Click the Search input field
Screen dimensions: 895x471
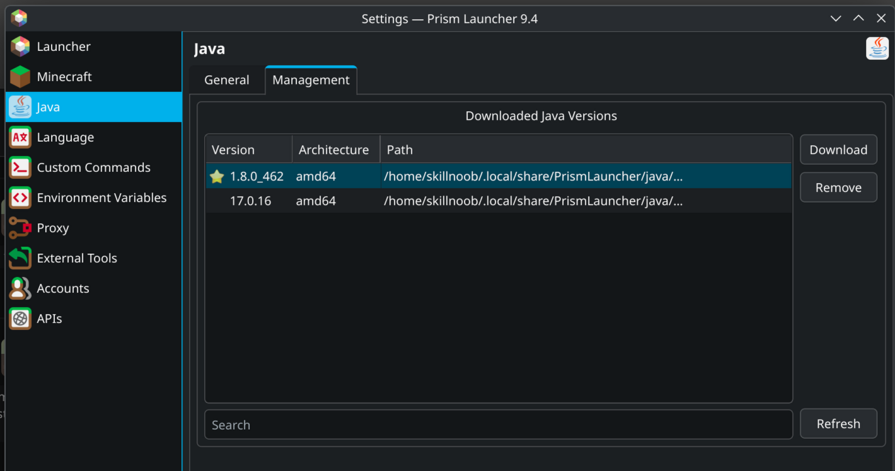pos(498,425)
